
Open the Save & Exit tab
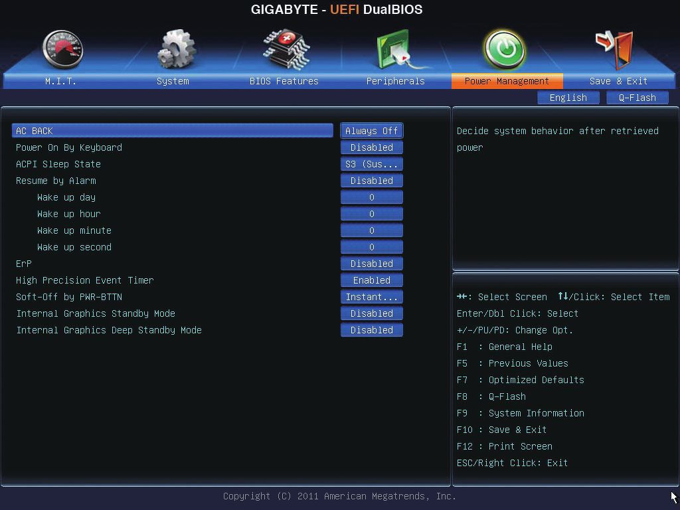(x=618, y=81)
